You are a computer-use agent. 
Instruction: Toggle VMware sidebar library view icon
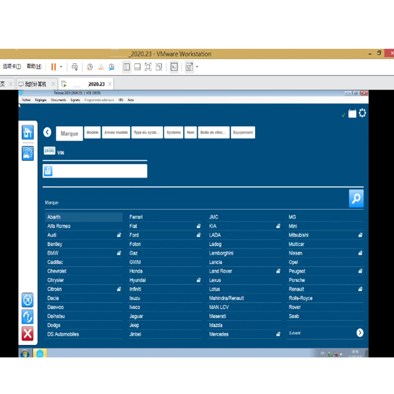[126, 67]
